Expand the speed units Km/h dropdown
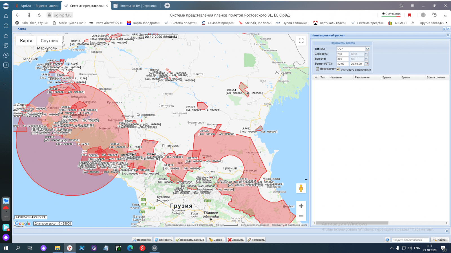This screenshot has width=451, height=253. pyautogui.click(x=366, y=53)
